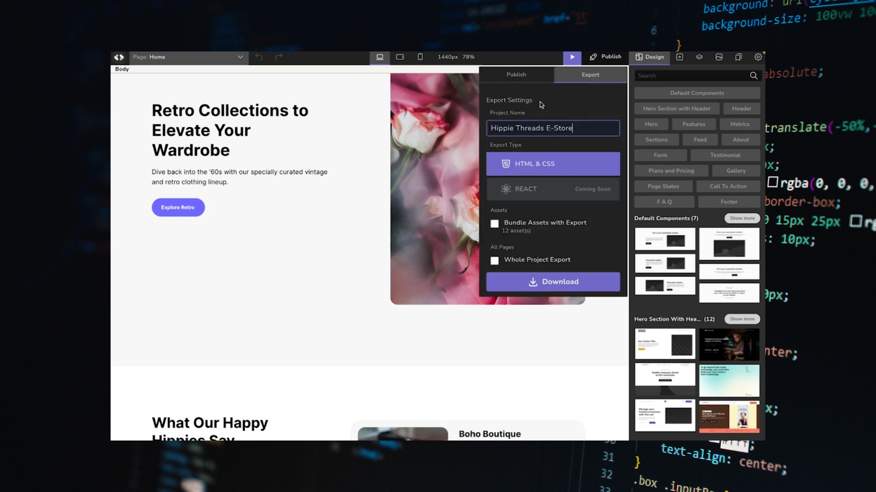Enable Whole Project Export checkbox

click(x=495, y=261)
